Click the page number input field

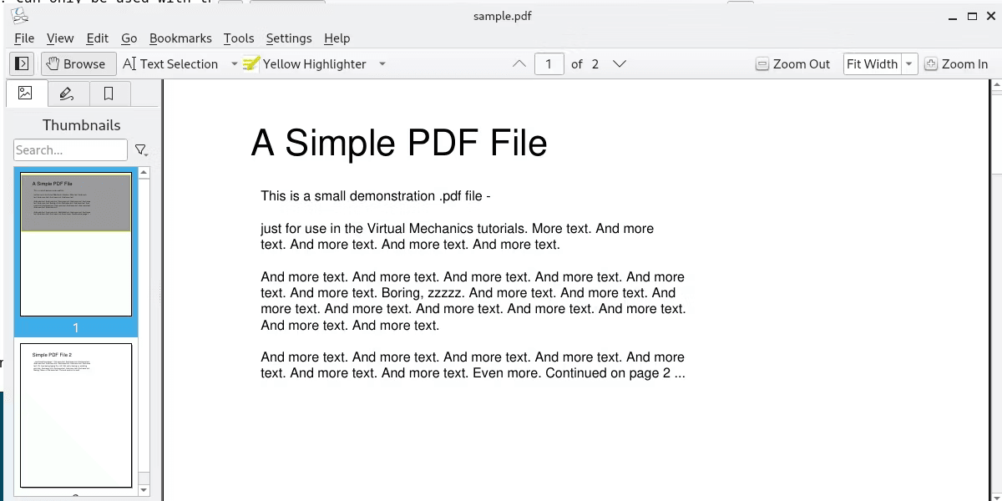(x=549, y=63)
